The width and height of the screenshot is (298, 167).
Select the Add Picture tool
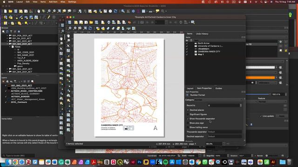click(x=68, y=71)
